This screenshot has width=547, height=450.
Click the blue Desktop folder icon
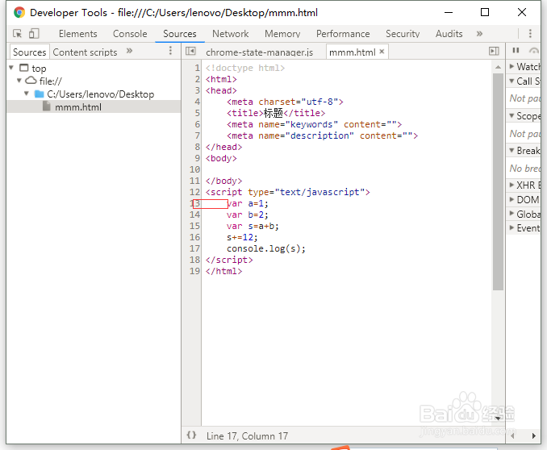pyautogui.click(x=39, y=94)
